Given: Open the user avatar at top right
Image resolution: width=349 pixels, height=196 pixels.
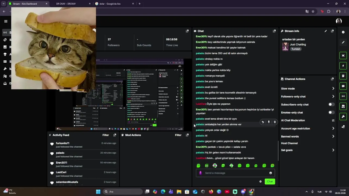Looking at the screenshot, I should (x=339, y=21).
